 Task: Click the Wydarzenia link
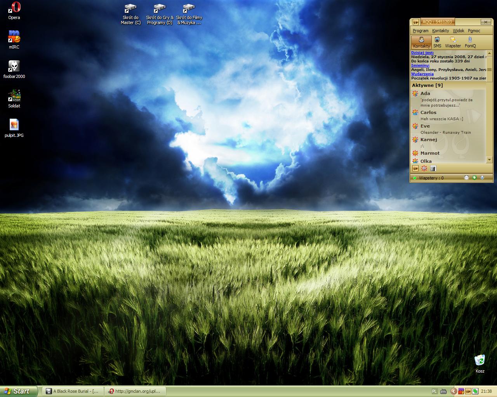(422, 74)
